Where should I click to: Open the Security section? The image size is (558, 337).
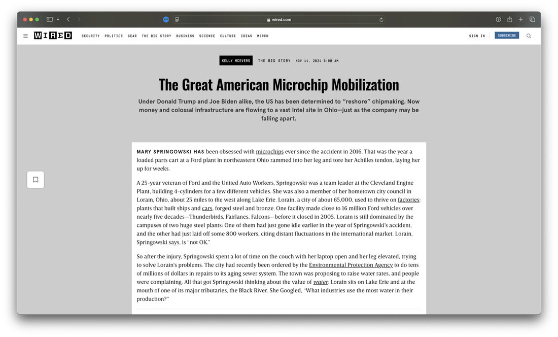(91, 36)
